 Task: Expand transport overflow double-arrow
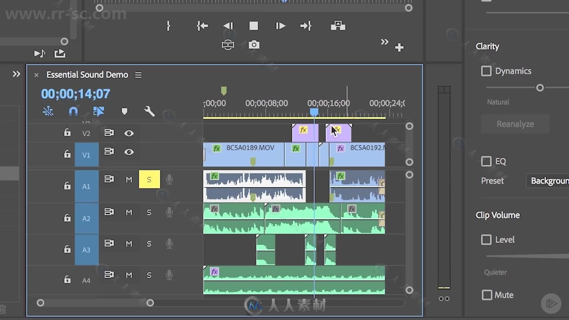click(x=385, y=42)
